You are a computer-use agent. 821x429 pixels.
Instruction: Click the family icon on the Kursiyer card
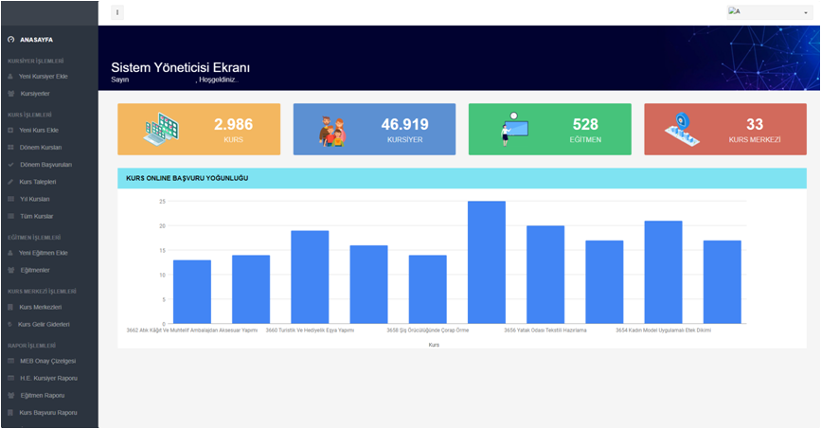(x=332, y=131)
